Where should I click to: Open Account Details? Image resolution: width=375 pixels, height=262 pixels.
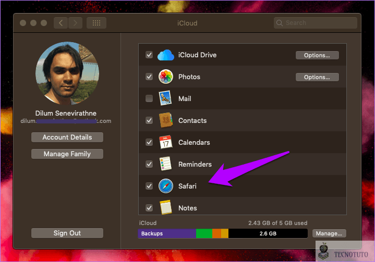click(67, 138)
